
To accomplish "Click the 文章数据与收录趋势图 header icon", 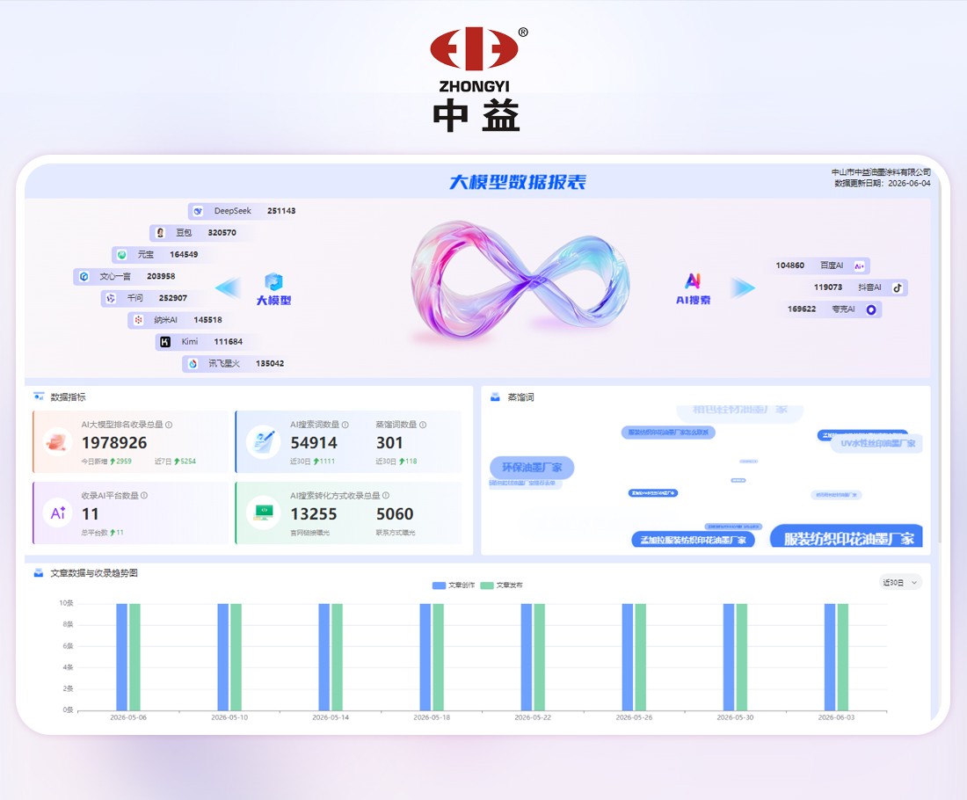I will pyautogui.click(x=38, y=573).
